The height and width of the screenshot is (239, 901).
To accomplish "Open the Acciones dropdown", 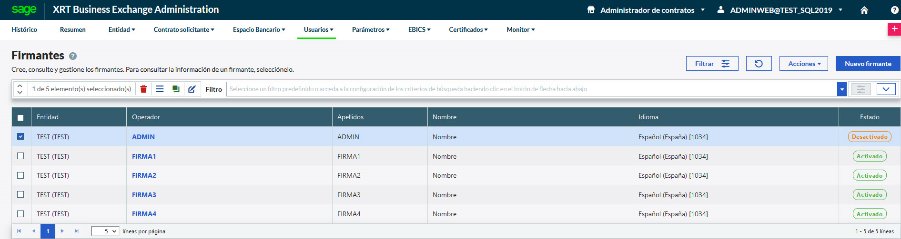I will click(x=803, y=64).
